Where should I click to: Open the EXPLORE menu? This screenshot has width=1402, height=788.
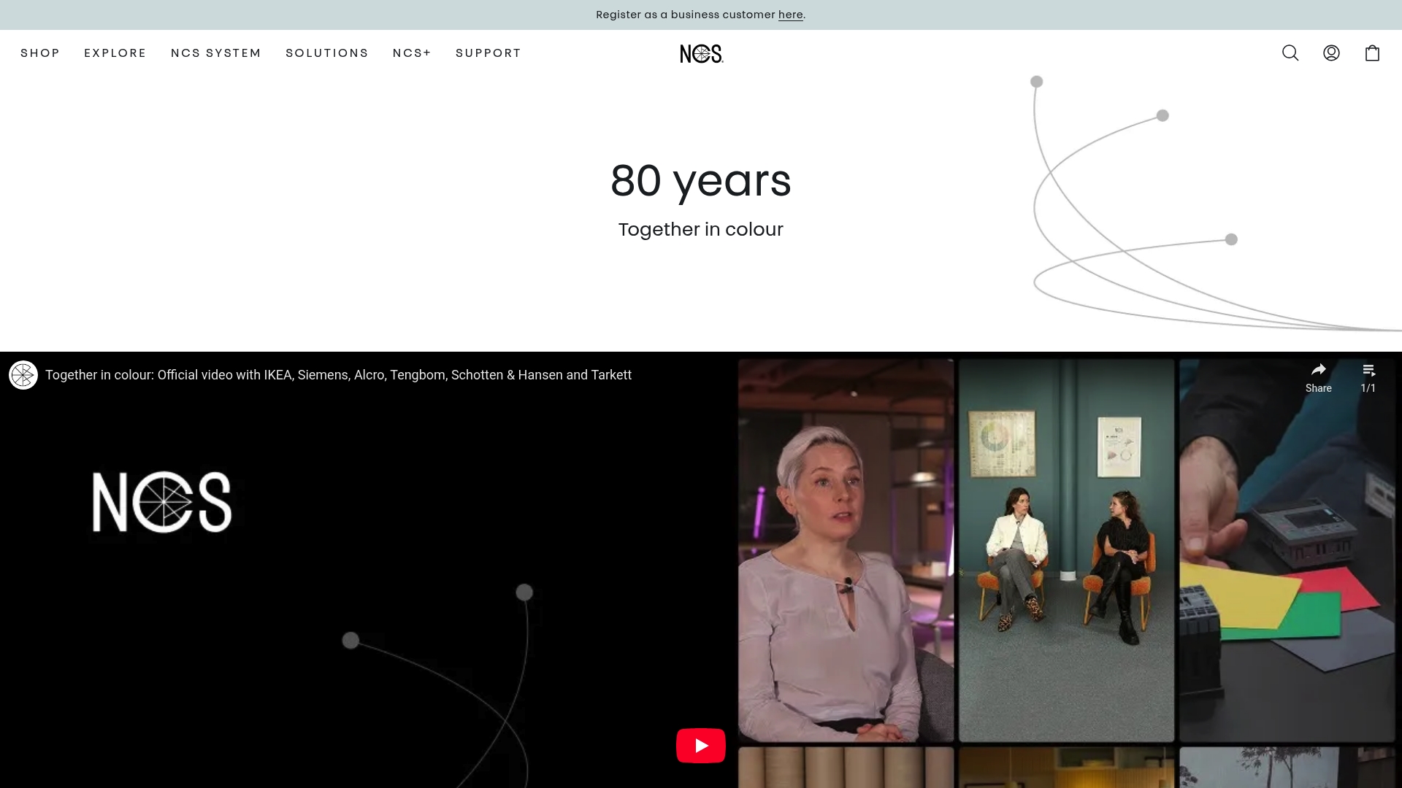click(x=115, y=53)
